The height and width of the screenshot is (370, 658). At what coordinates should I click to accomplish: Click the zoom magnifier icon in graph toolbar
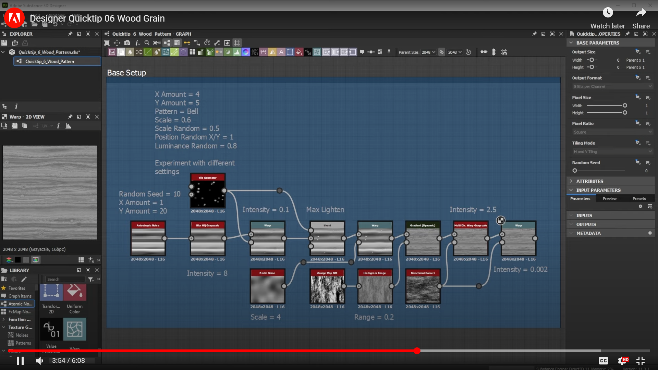point(147,43)
